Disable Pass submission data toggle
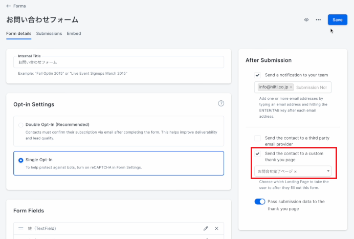 click(260, 202)
